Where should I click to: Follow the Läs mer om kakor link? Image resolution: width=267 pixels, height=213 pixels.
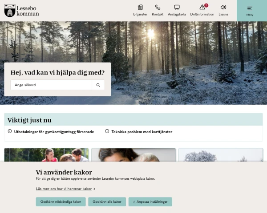pos(64,189)
